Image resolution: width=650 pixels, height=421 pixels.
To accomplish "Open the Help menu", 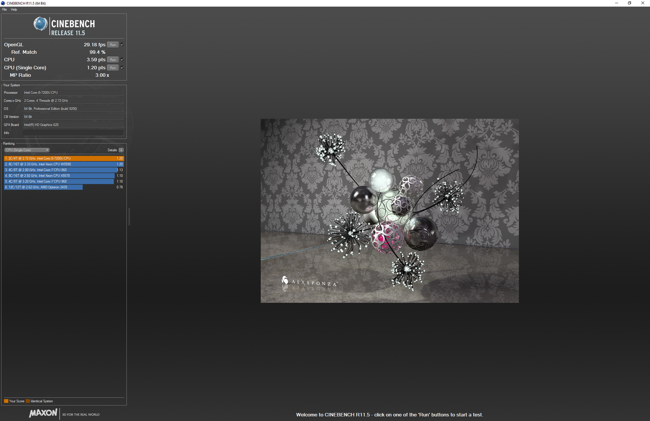I will [x=14, y=9].
